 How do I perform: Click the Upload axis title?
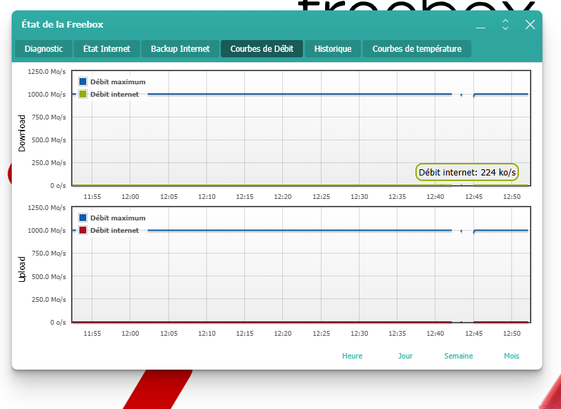click(x=22, y=269)
